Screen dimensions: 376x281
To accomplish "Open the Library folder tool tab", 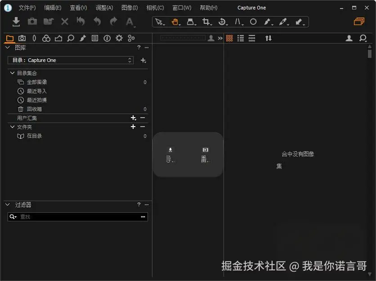I will [9, 38].
